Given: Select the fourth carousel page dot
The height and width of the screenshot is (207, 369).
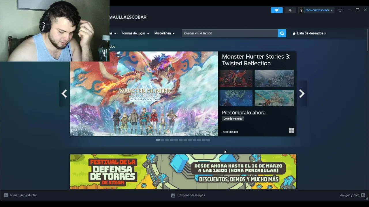Looking at the screenshot, I should pos(172,140).
